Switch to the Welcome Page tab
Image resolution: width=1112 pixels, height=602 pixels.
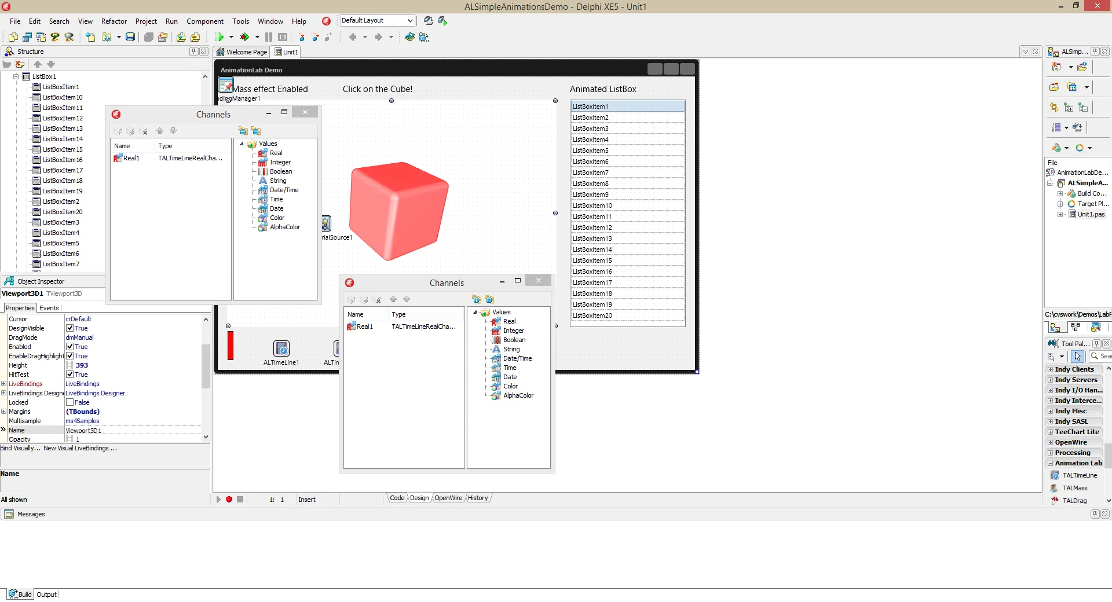(242, 52)
